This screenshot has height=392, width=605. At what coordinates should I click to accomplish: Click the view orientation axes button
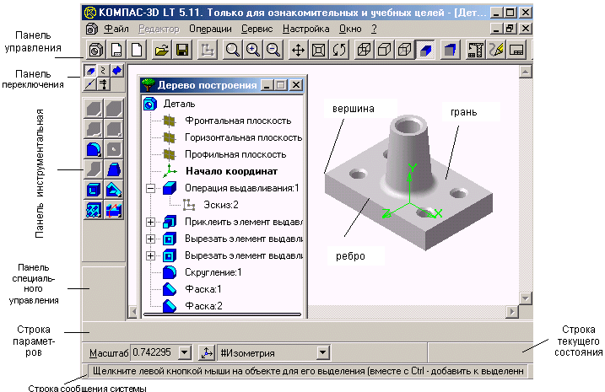(x=207, y=352)
